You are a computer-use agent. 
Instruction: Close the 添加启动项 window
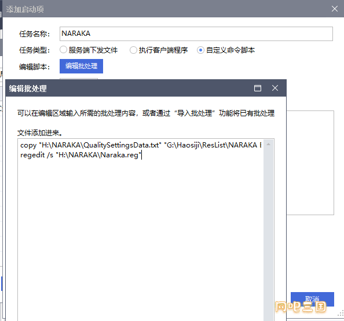tap(335, 9)
